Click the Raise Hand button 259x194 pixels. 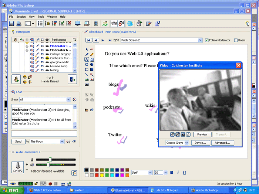click(16, 79)
